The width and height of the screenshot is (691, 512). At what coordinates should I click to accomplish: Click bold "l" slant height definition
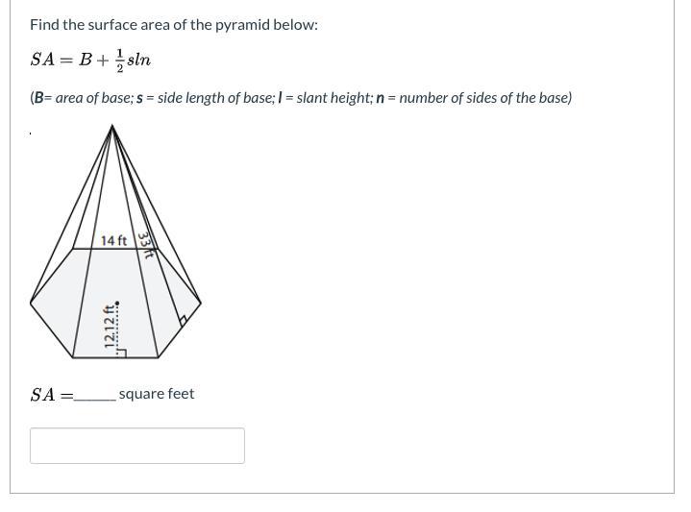coord(281,97)
